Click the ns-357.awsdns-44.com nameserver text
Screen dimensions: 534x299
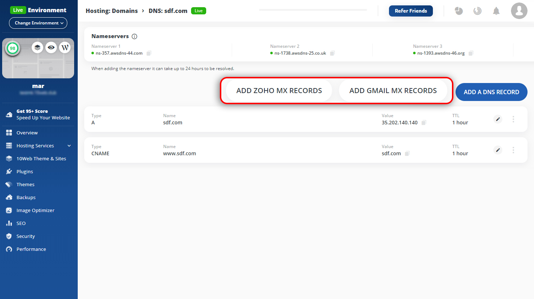coord(119,53)
